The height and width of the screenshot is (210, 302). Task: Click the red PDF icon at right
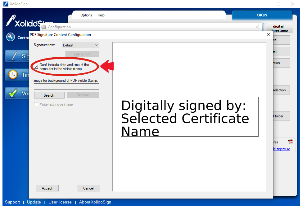pos(291,142)
